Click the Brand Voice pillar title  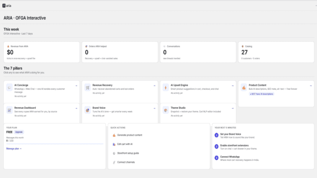[x=99, y=108]
